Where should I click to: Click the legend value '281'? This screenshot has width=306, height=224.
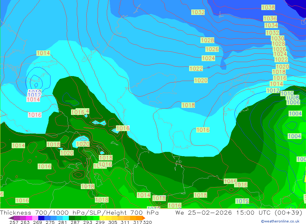pos(62,222)
